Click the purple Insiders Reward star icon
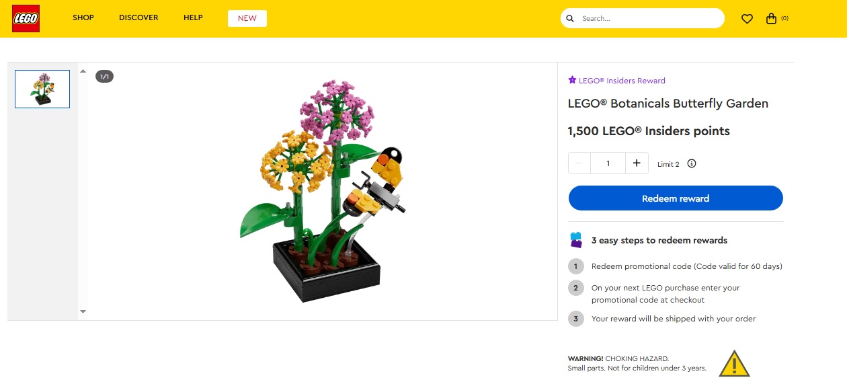Image resolution: width=847 pixels, height=390 pixels. pos(572,80)
